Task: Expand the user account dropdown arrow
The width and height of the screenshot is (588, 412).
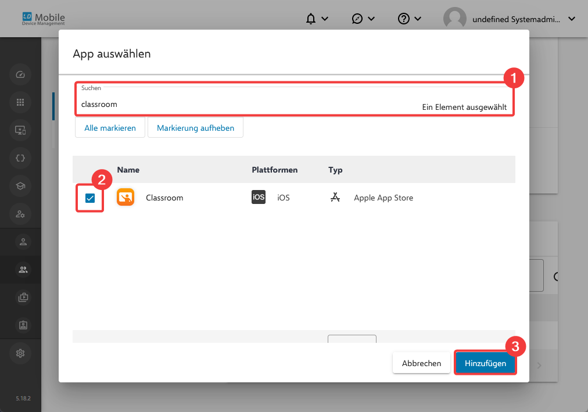Action: click(x=572, y=19)
